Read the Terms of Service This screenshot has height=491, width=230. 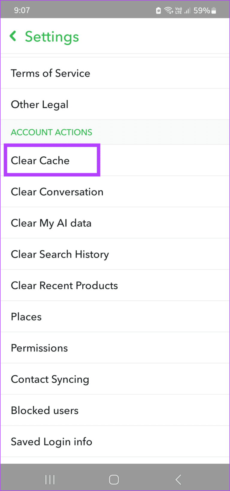tap(50, 73)
